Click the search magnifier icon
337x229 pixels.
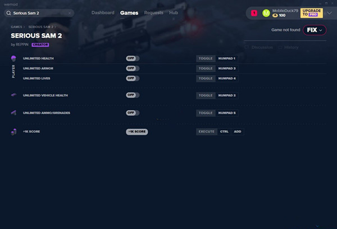pos(8,13)
